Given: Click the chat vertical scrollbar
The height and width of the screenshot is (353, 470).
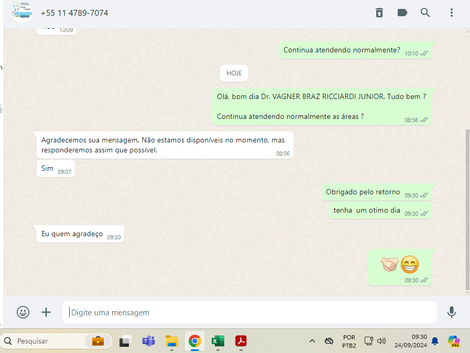Looking at the screenshot, I should coord(467,210).
